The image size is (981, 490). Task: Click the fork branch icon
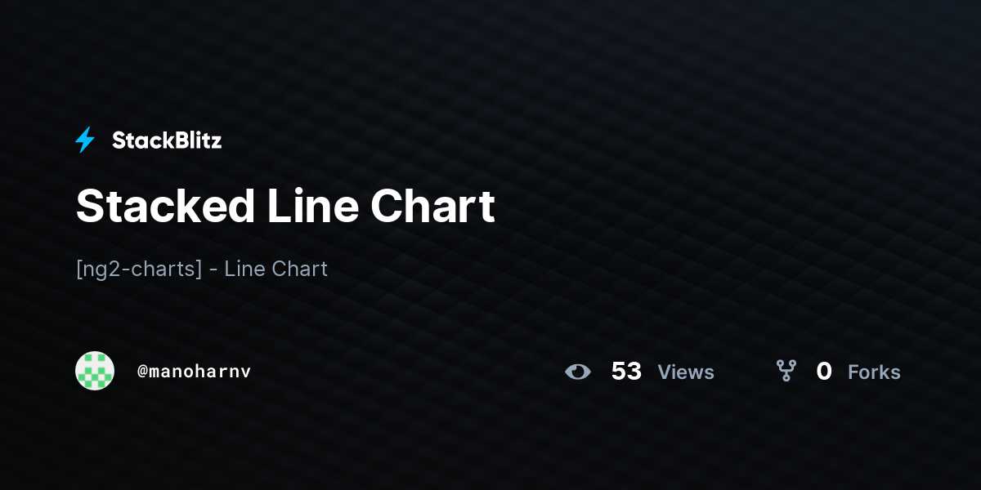786,372
